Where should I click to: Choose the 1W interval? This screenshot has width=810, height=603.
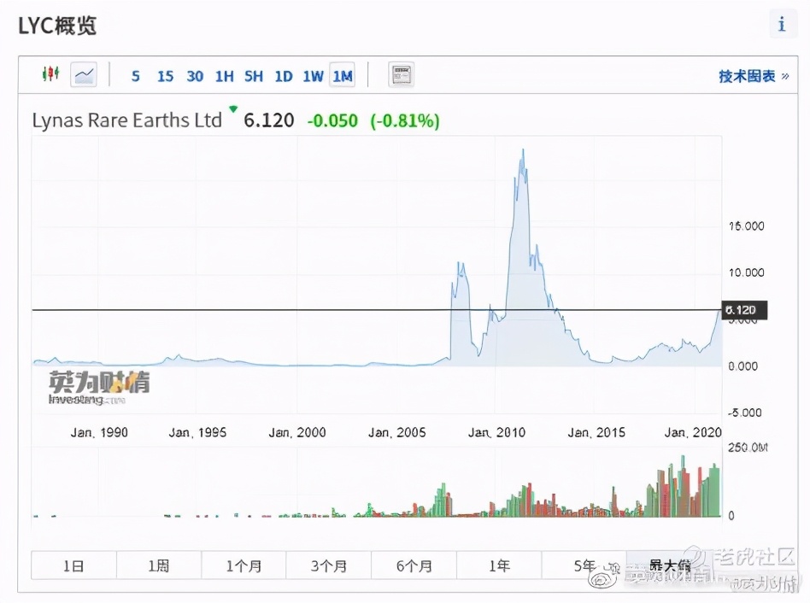pyautogui.click(x=313, y=76)
